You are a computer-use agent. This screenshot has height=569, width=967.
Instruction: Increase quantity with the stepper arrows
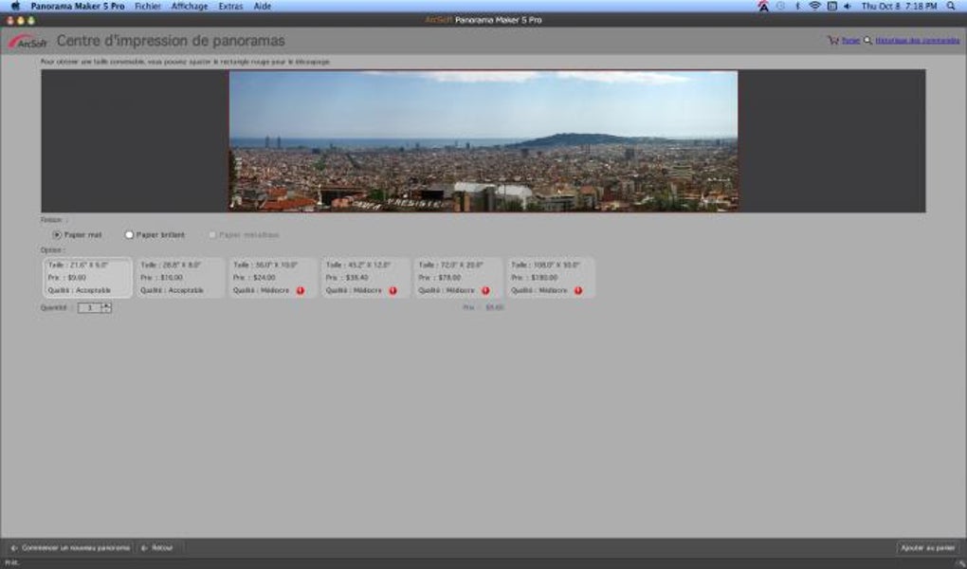107,304
